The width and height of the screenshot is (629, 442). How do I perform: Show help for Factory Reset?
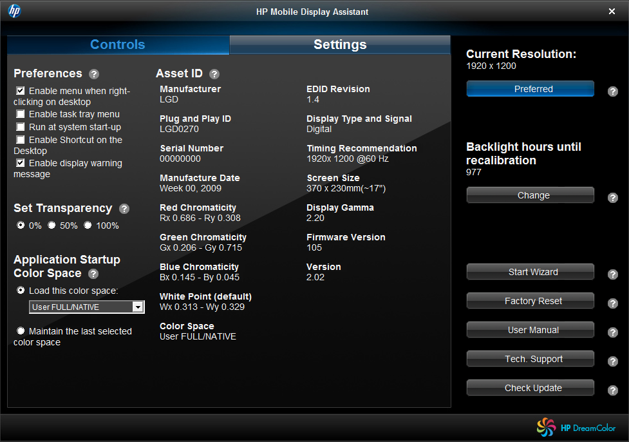coord(612,303)
